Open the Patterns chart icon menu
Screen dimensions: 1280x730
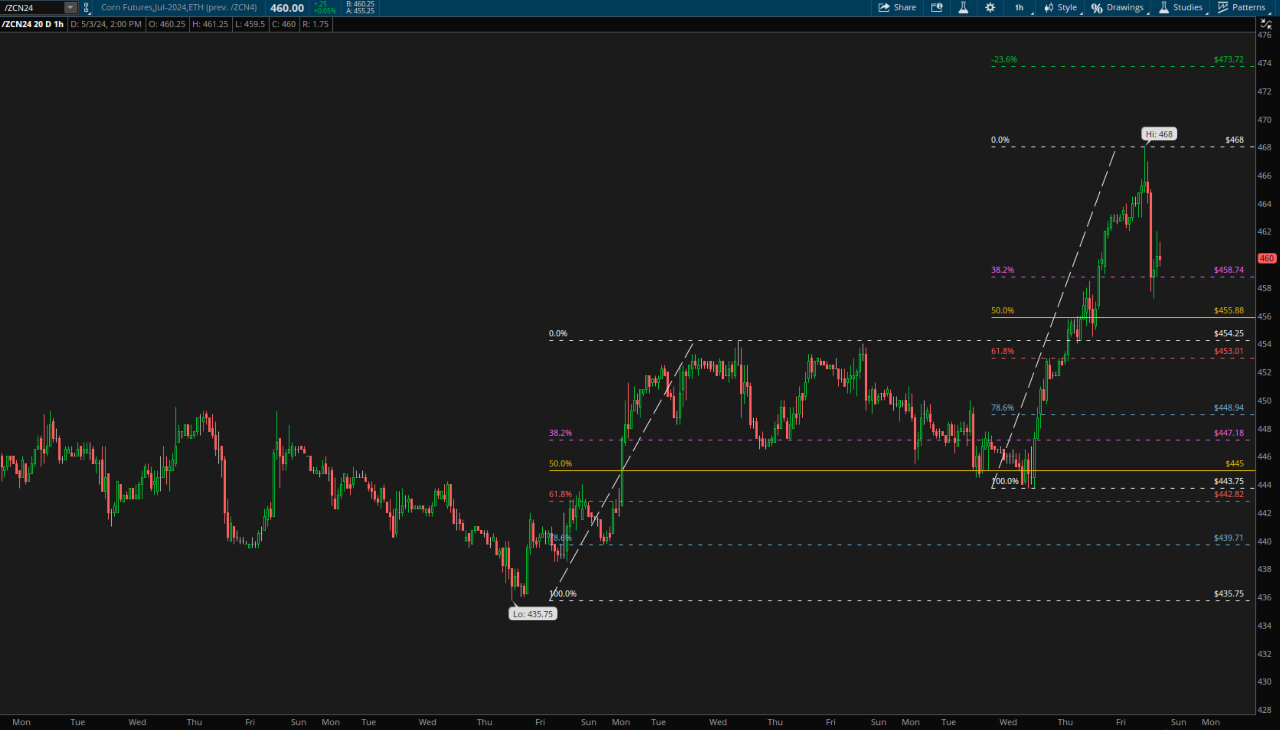[1242, 7]
